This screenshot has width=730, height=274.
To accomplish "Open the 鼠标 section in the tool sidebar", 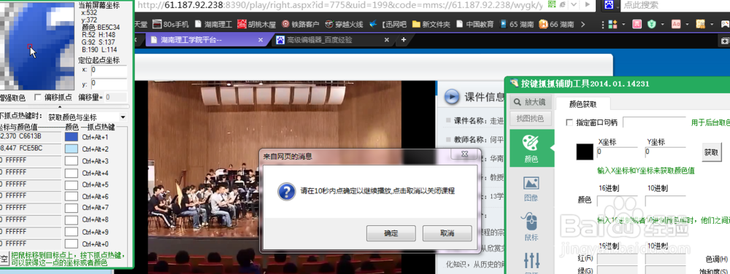I will pos(531,227).
